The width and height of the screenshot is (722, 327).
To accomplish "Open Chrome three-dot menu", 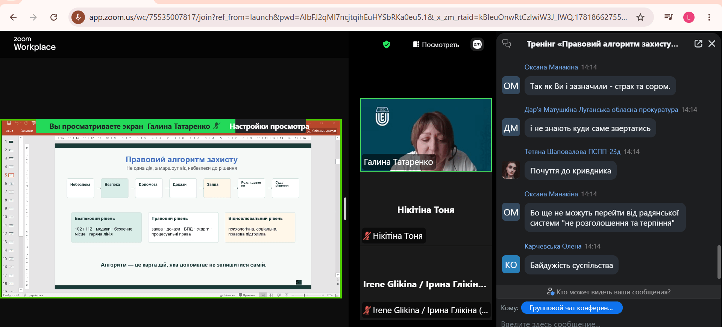I will click(x=709, y=17).
